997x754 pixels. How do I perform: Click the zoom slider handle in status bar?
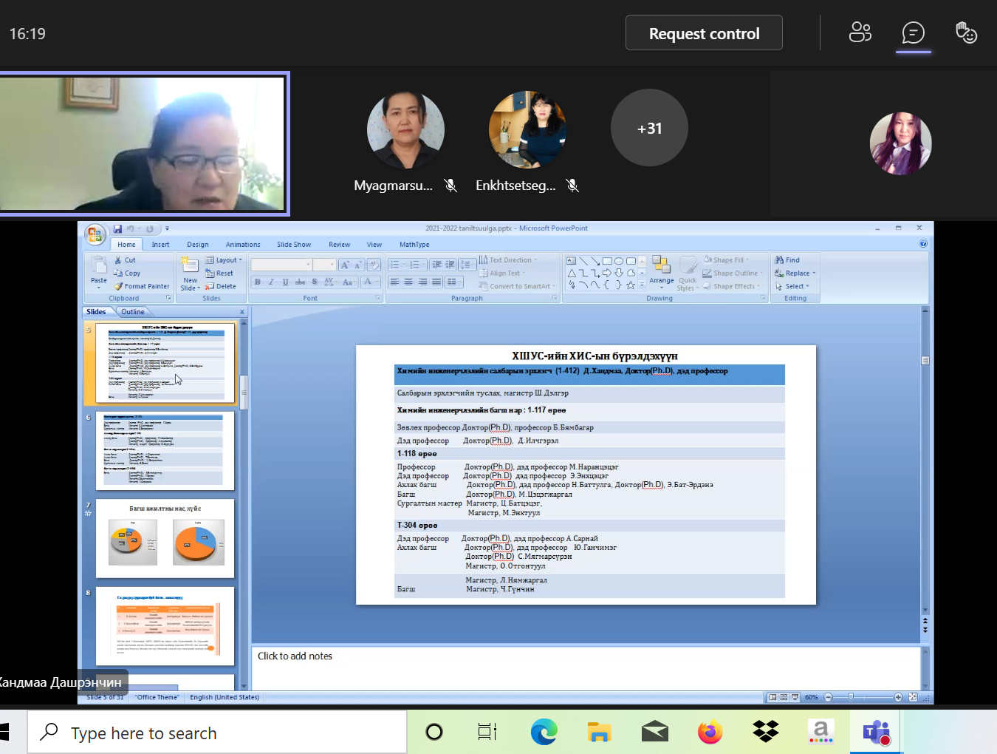[851, 697]
